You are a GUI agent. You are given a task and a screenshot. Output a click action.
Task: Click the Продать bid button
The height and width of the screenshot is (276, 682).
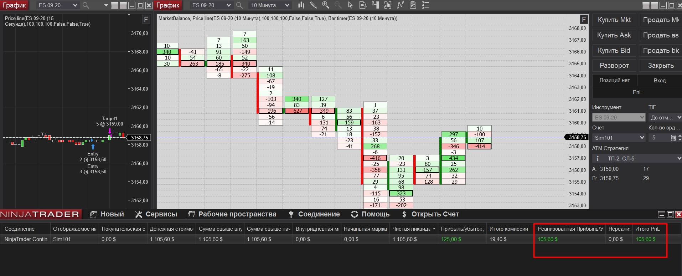point(660,51)
